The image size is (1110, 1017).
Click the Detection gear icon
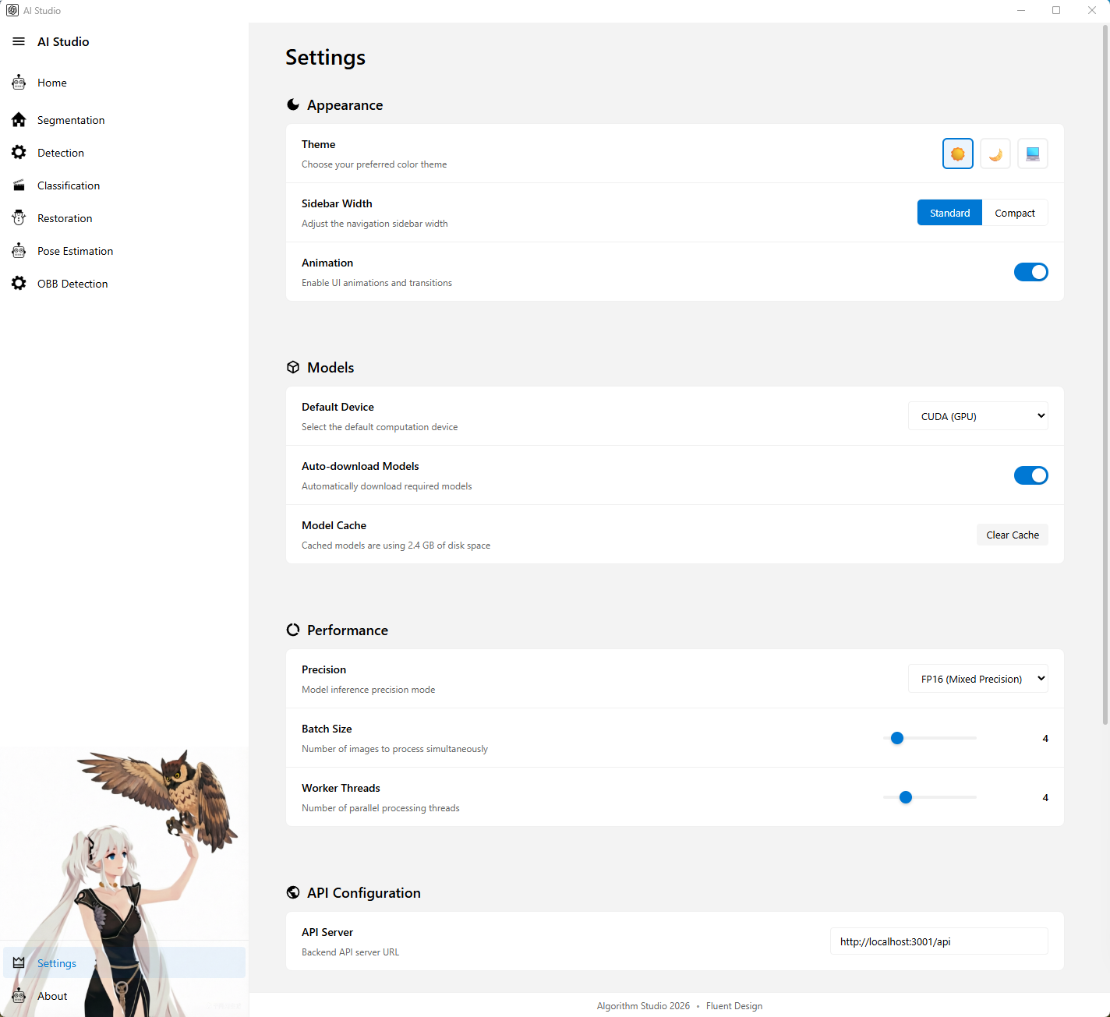[19, 153]
